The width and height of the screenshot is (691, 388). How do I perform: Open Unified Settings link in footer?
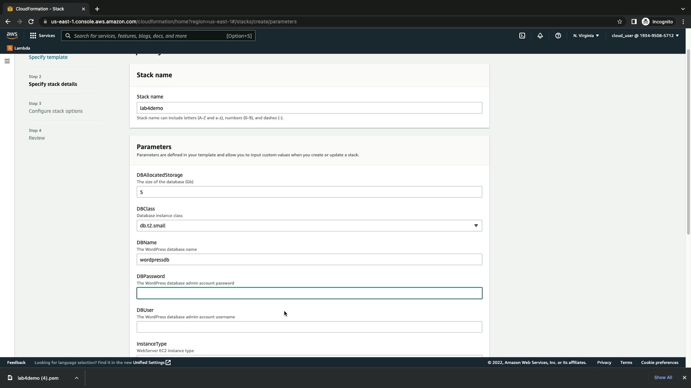point(152,362)
